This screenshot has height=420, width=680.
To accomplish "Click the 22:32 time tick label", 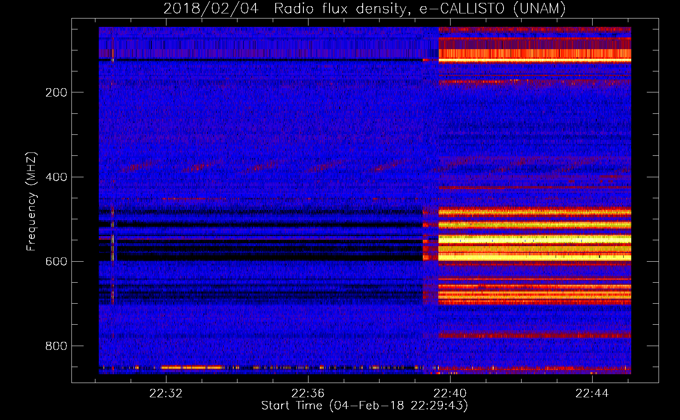I will click(166, 394).
